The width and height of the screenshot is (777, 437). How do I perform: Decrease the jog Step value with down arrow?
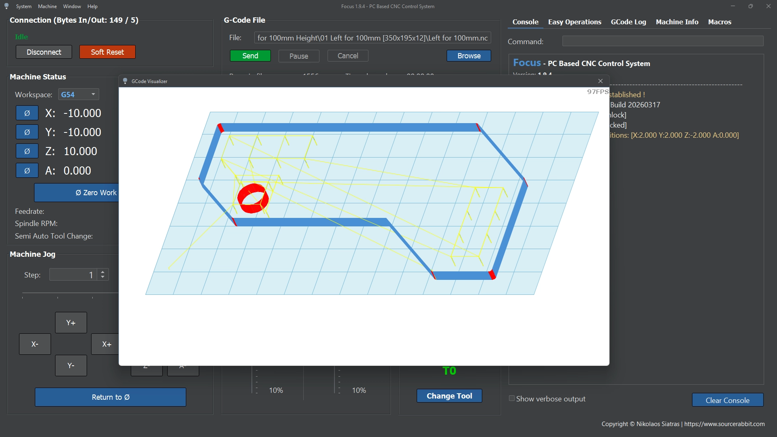point(103,277)
